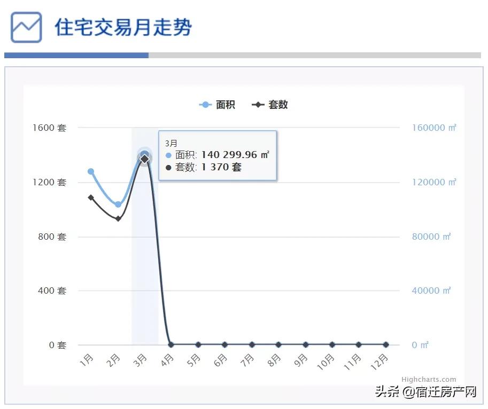Click the black dot in the tooltip

coord(169,167)
